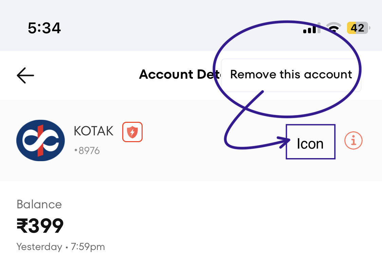This screenshot has width=382, height=267.
Task: Click the KOTAK account name
Action: tap(94, 131)
